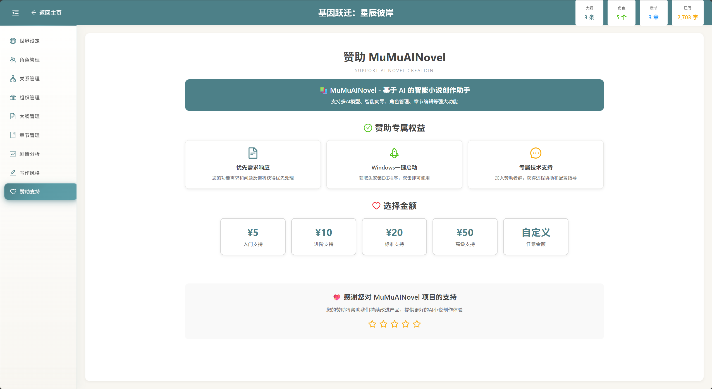The width and height of the screenshot is (712, 389).
Task: Click the banner text 基于 AI 的智能小说创作助手
Action: (x=427, y=90)
